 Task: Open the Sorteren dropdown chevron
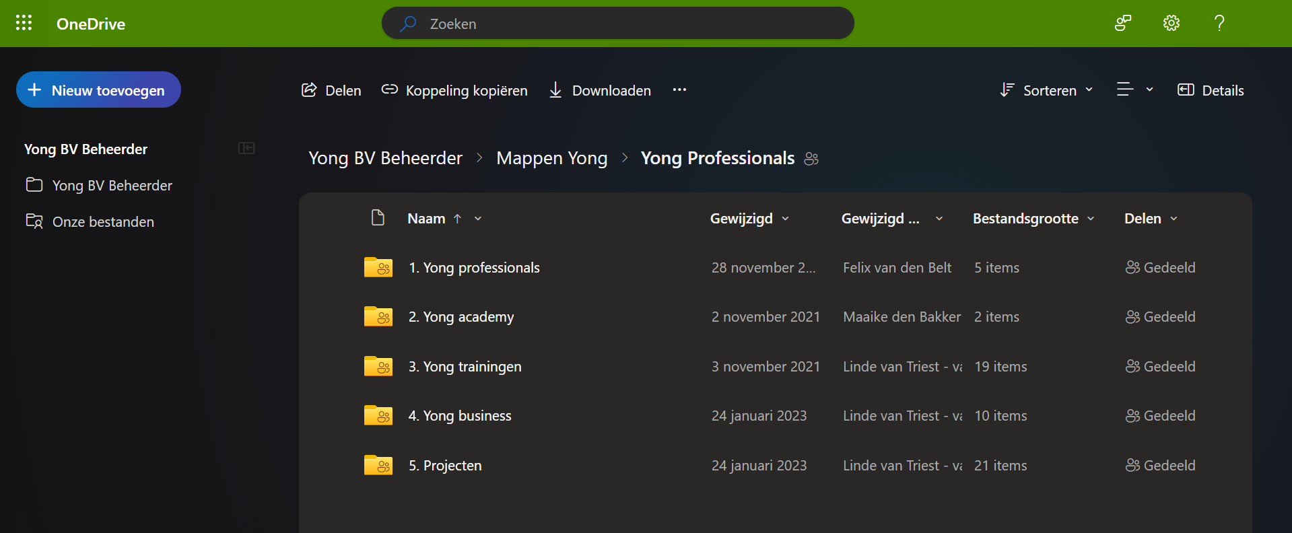click(x=1089, y=90)
